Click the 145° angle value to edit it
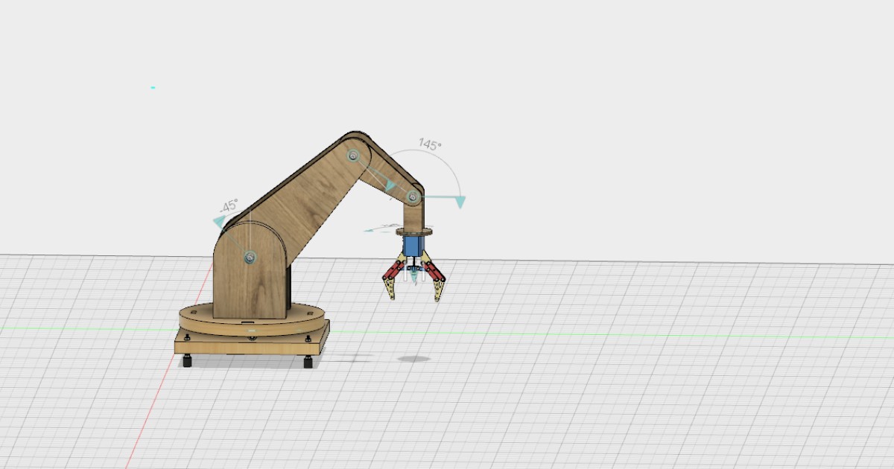 tap(431, 144)
